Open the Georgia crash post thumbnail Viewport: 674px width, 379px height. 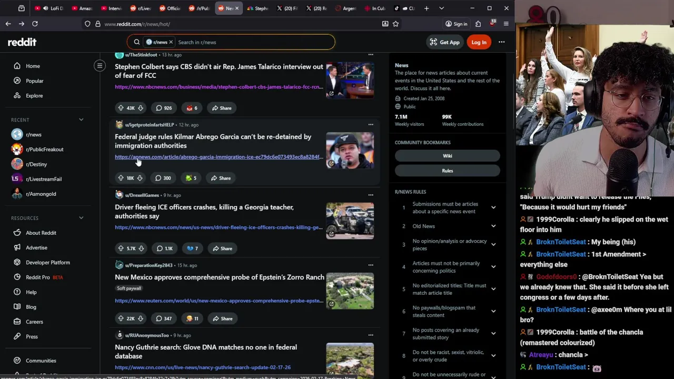click(350, 221)
